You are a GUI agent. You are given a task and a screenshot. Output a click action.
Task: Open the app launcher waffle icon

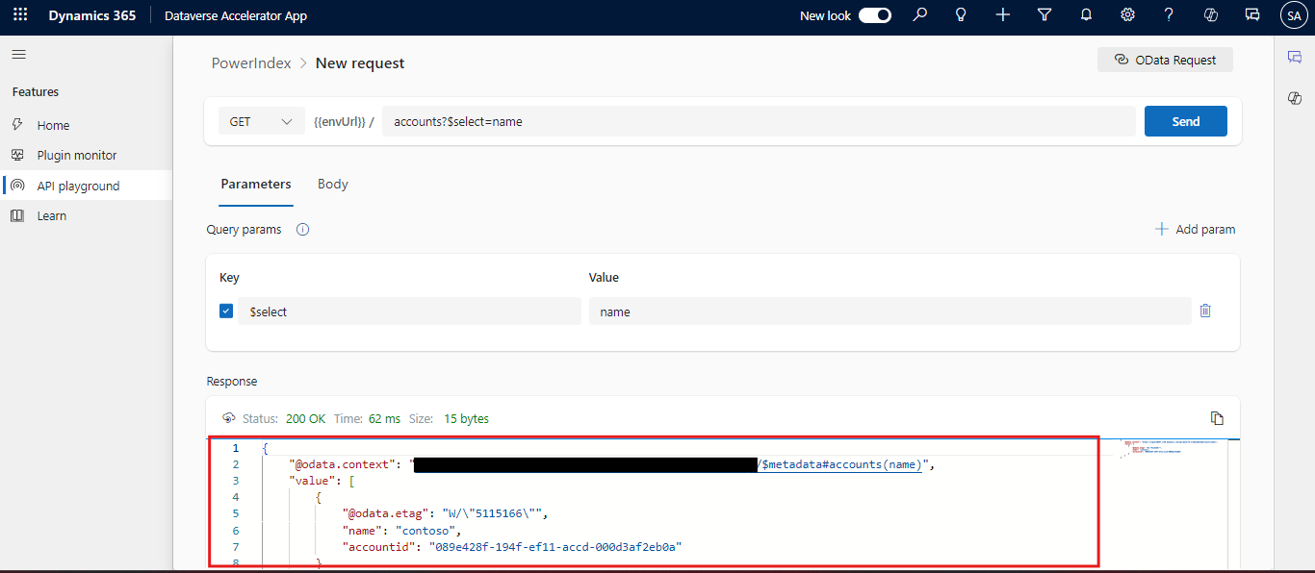point(20,15)
